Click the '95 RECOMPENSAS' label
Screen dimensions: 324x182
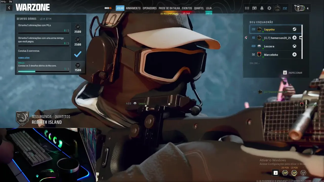coord(169,14)
